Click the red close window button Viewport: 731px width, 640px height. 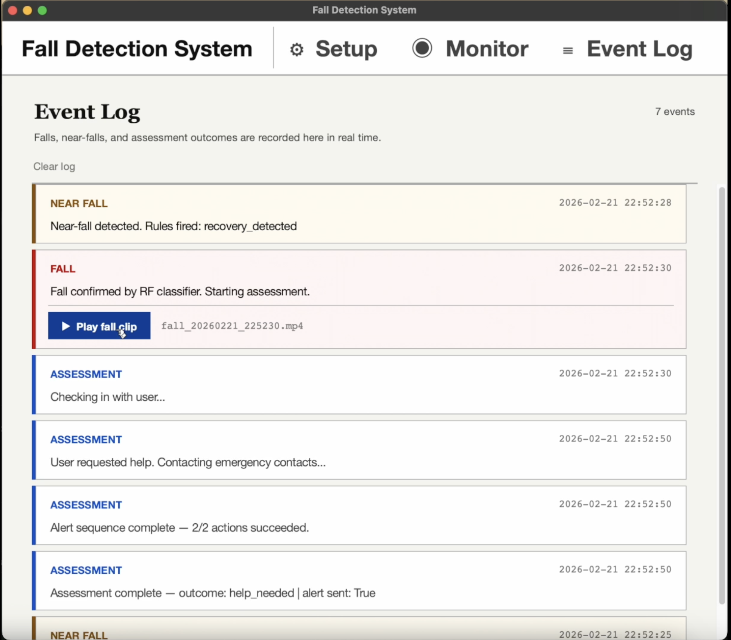[x=12, y=10]
